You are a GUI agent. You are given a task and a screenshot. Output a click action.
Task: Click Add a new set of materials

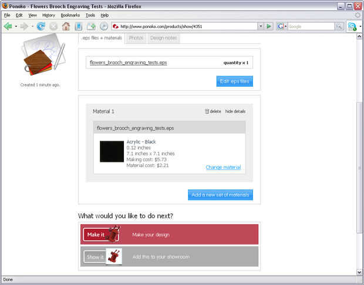220,195
